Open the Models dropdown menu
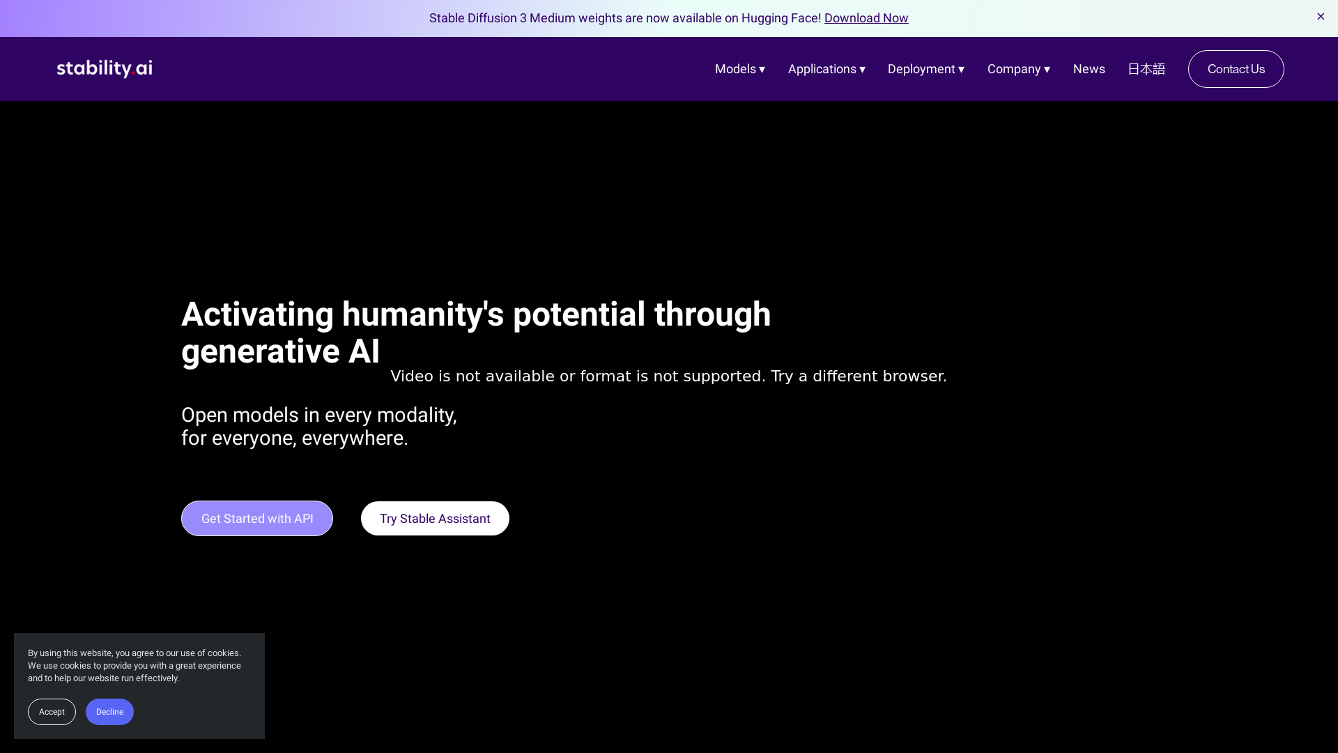The image size is (1338, 753). tap(735, 69)
